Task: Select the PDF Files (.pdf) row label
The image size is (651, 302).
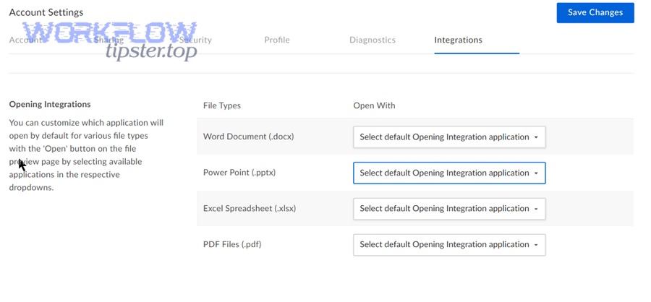Action: click(x=232, y=244)
